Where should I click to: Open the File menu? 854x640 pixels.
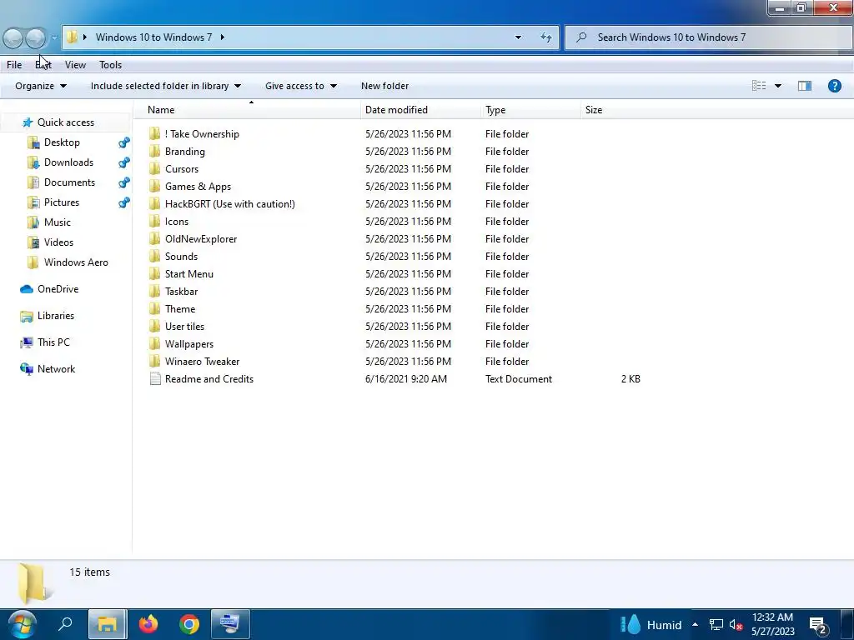click(x=14, y=65)
